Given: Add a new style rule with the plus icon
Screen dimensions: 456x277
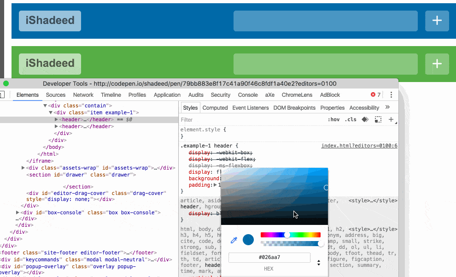Looking at the screenshot, I should point(391,119).
